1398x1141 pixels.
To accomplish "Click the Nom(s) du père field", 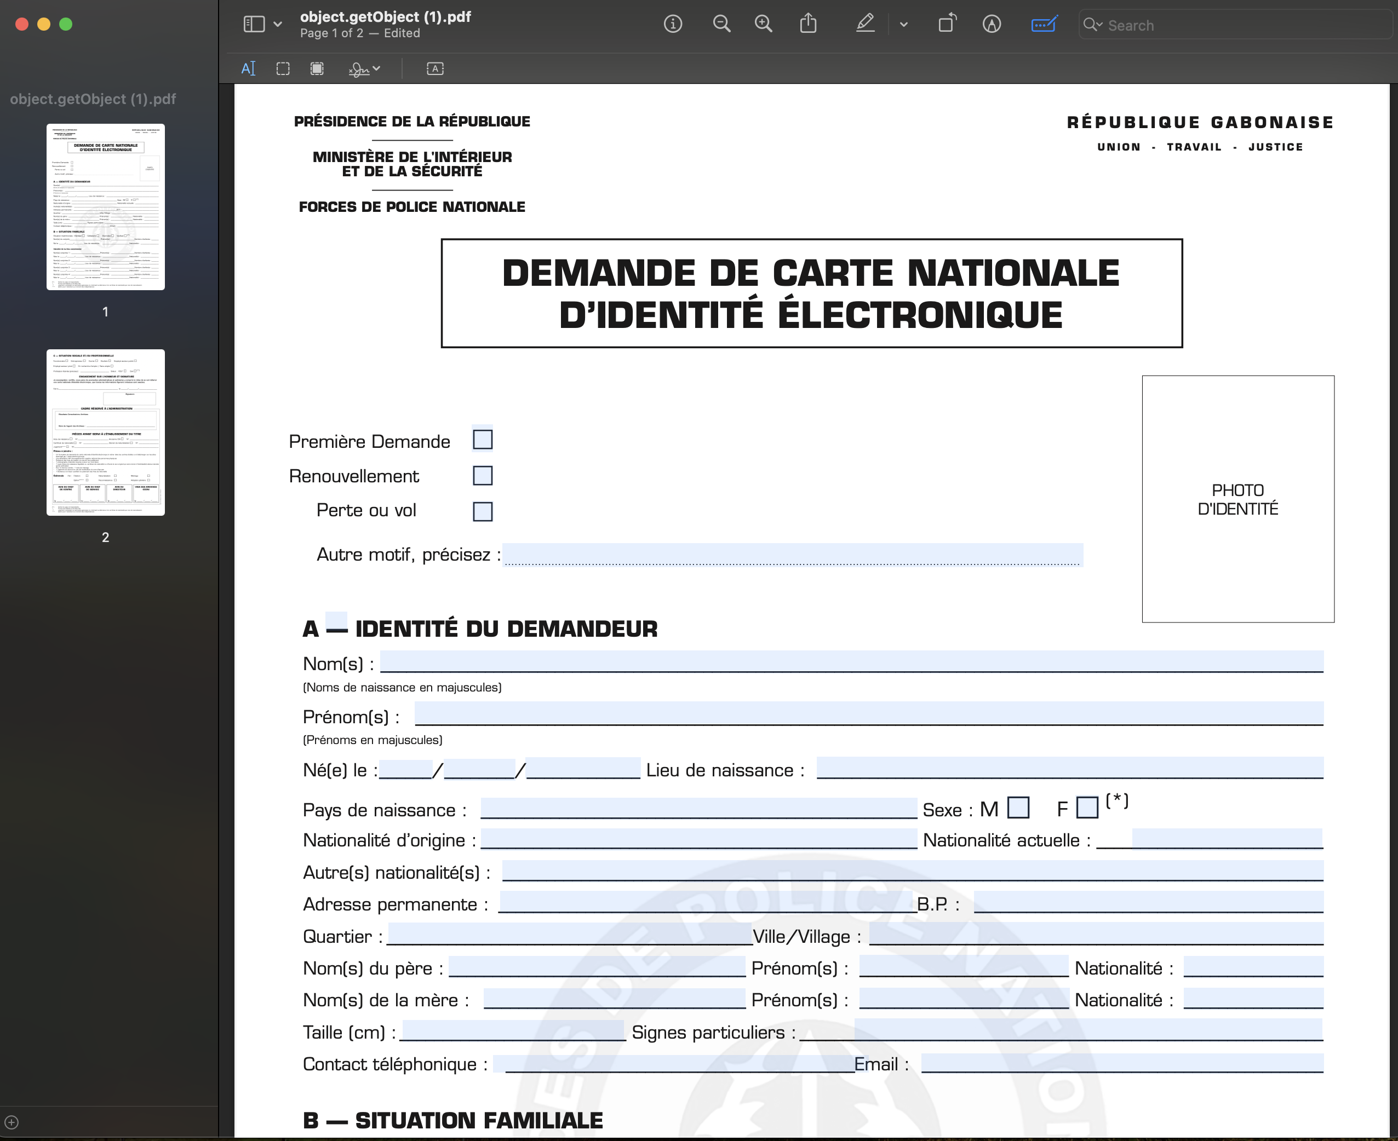I will (x=597, y=966).
